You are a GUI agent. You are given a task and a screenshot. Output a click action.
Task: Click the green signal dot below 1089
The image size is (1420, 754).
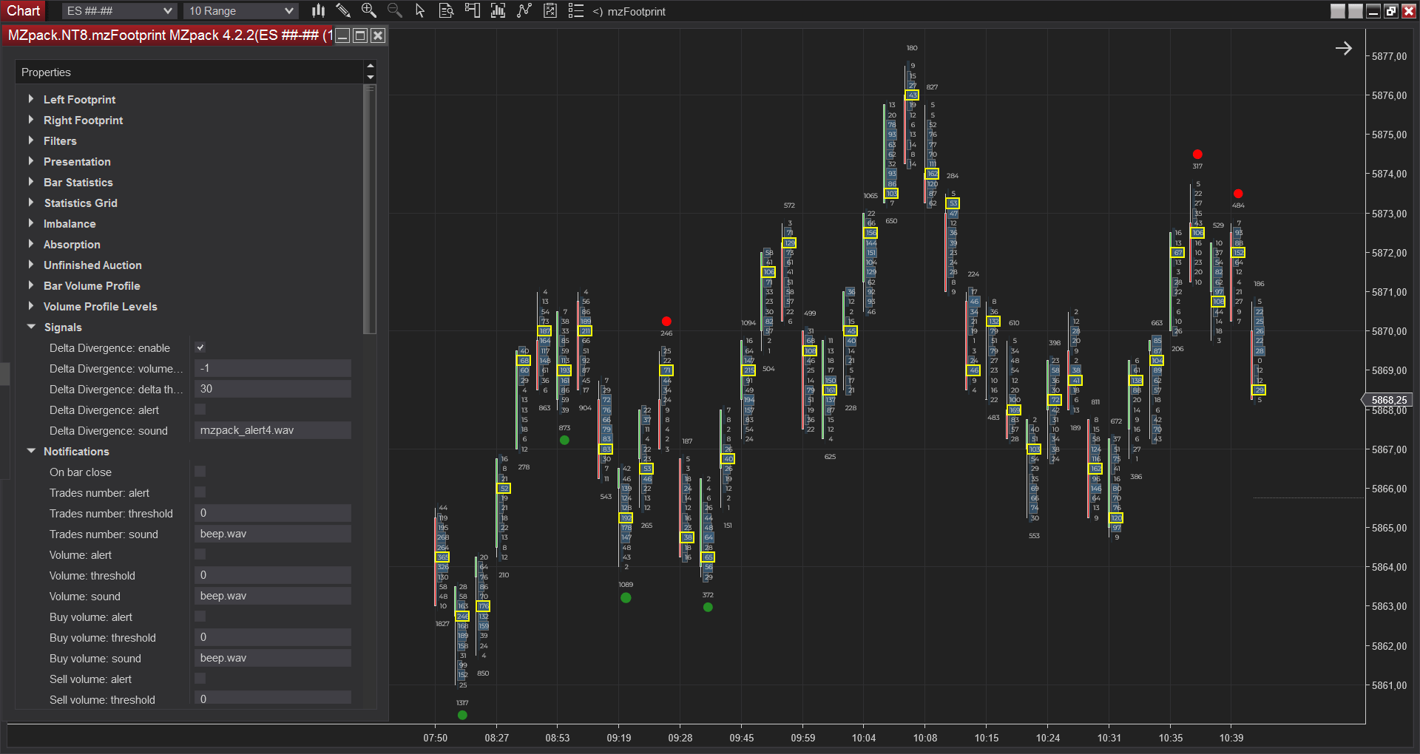click(x=626, y=597)
